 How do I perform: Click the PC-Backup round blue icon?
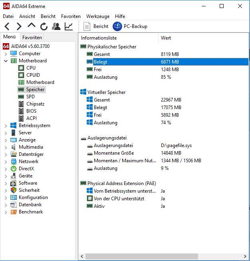coord(117,26)
